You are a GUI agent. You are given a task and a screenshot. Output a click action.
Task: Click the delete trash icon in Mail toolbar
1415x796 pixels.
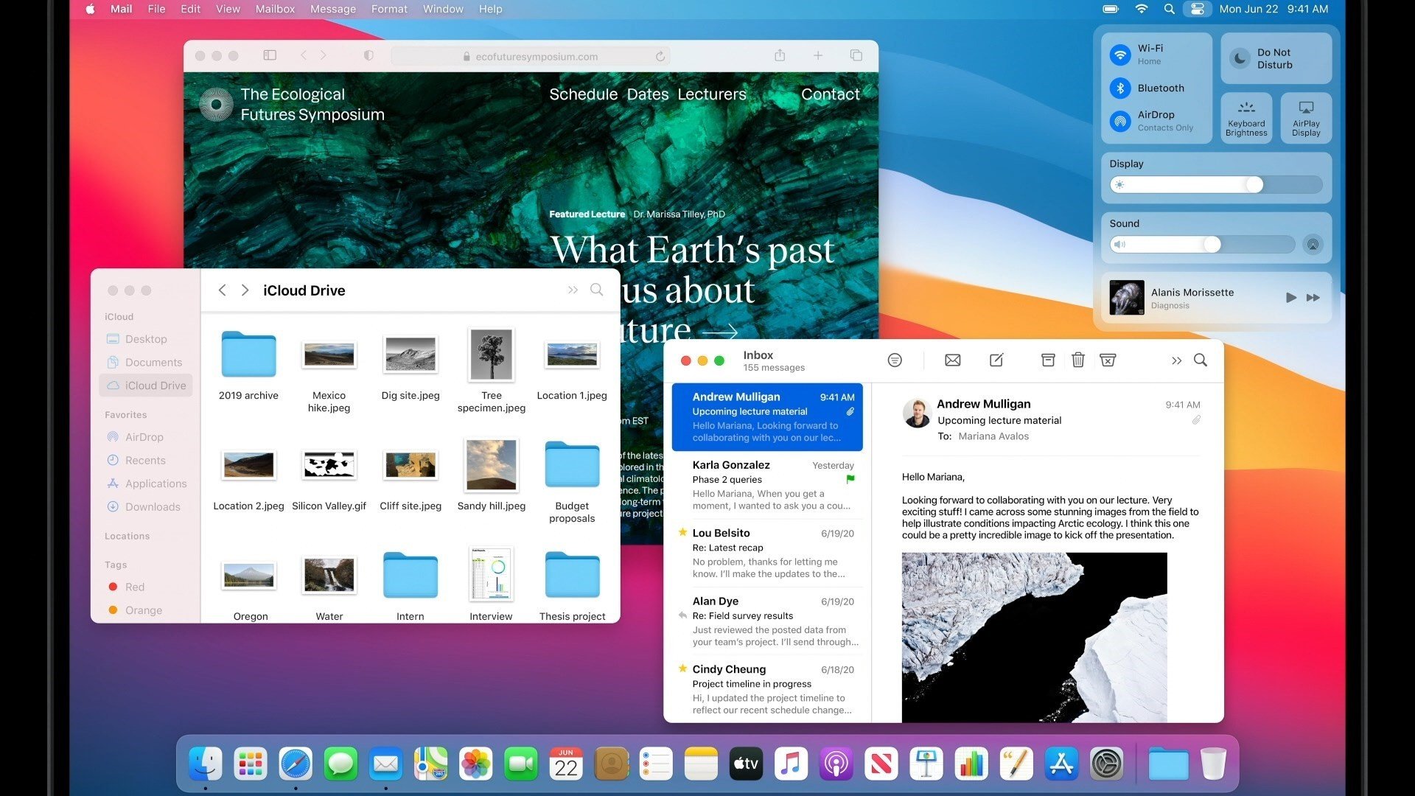pos(1077,360)
